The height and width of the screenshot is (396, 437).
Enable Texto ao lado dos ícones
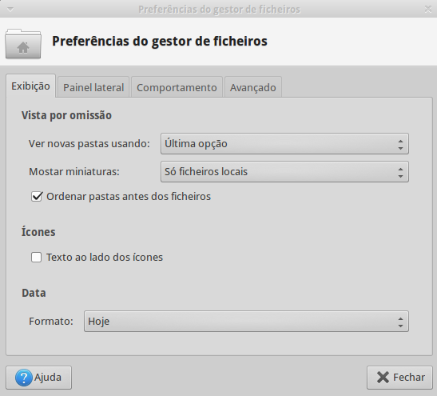point(37,258)
